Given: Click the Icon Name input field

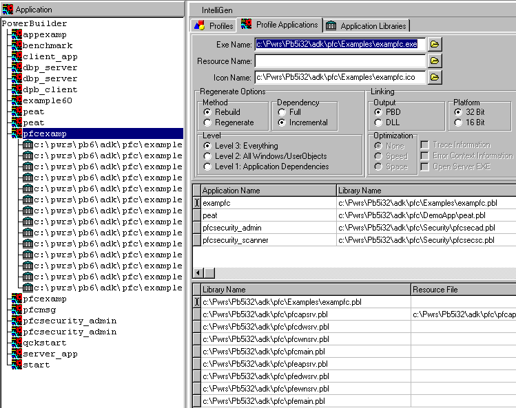Looking at the screenshot, I should (340, 77).
